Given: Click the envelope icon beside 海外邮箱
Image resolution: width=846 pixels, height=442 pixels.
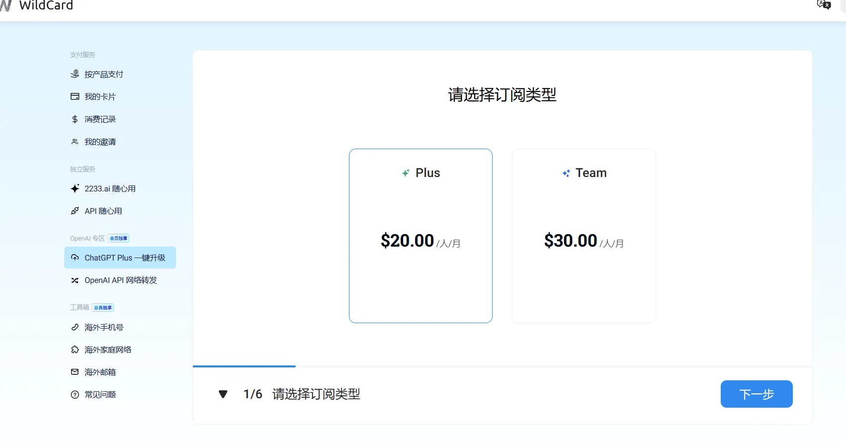Looking at the screenshot, I should [x=75, y=372].
